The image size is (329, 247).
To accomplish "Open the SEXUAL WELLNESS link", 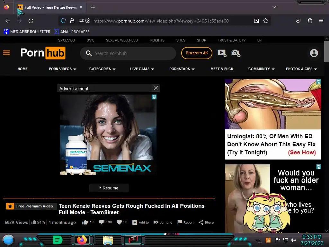I will coord(122,40).
